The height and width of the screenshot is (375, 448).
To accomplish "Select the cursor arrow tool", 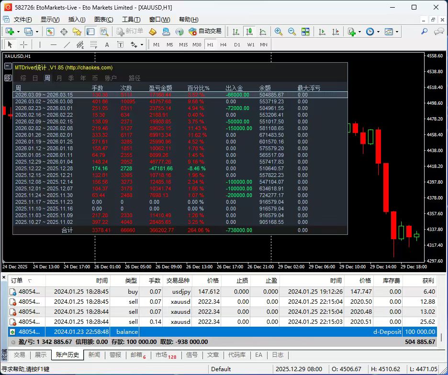I will click(x=10, y=44).
